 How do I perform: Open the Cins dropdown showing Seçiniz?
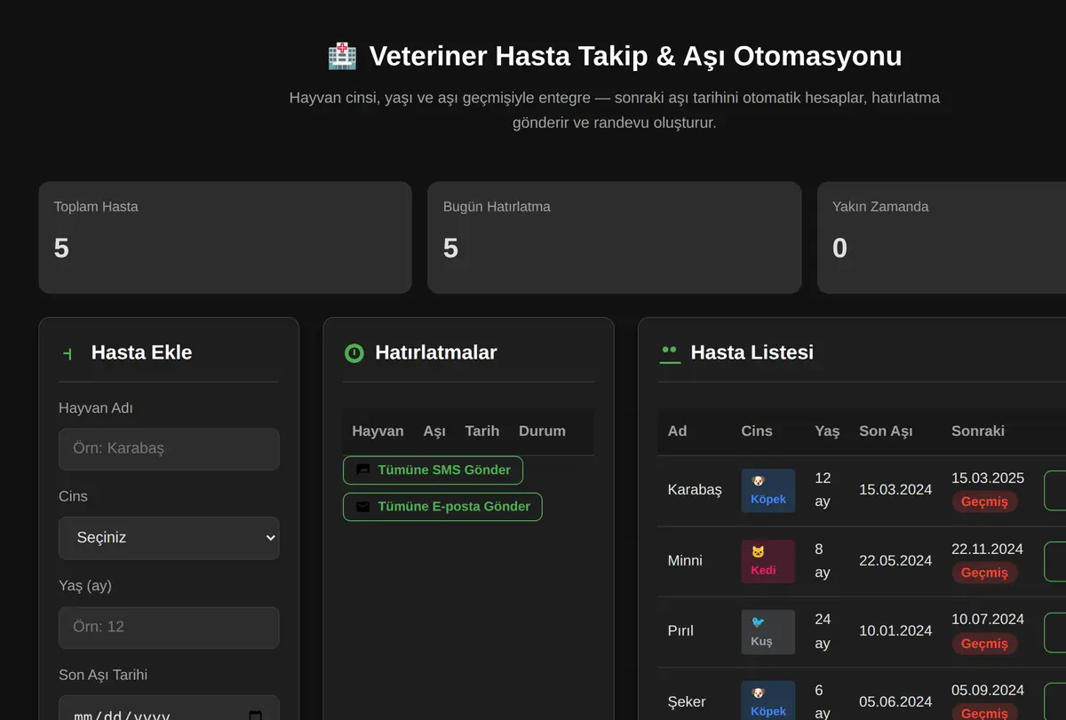point(169,538)
